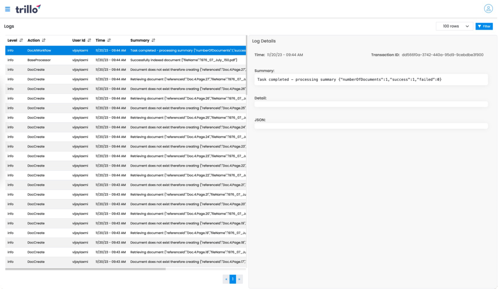Select row creating Doc.4.Page.22
498x289 pixels.
click(x=126, y=166)
